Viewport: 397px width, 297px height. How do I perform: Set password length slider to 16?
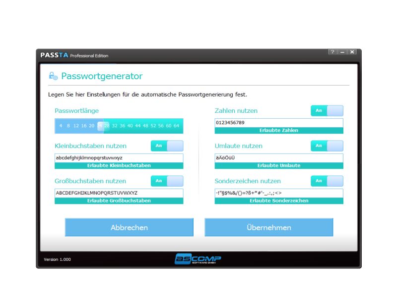(x=84, y=126)
